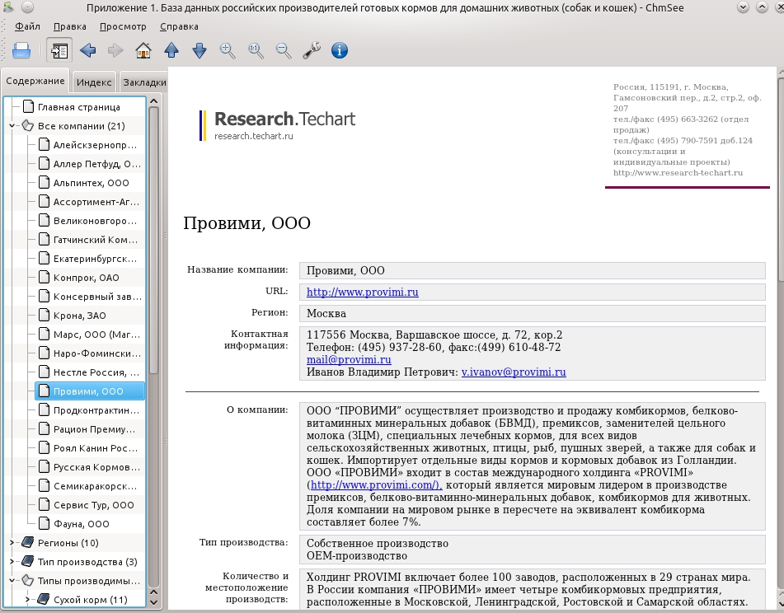Reset zoom with the 1:1 magnifier icon

pos(256,50)
